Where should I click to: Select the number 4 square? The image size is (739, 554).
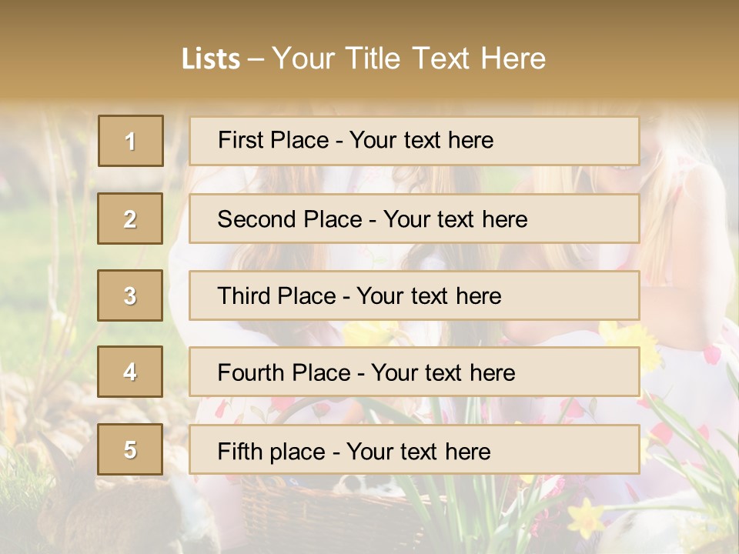tap(130, 372)
